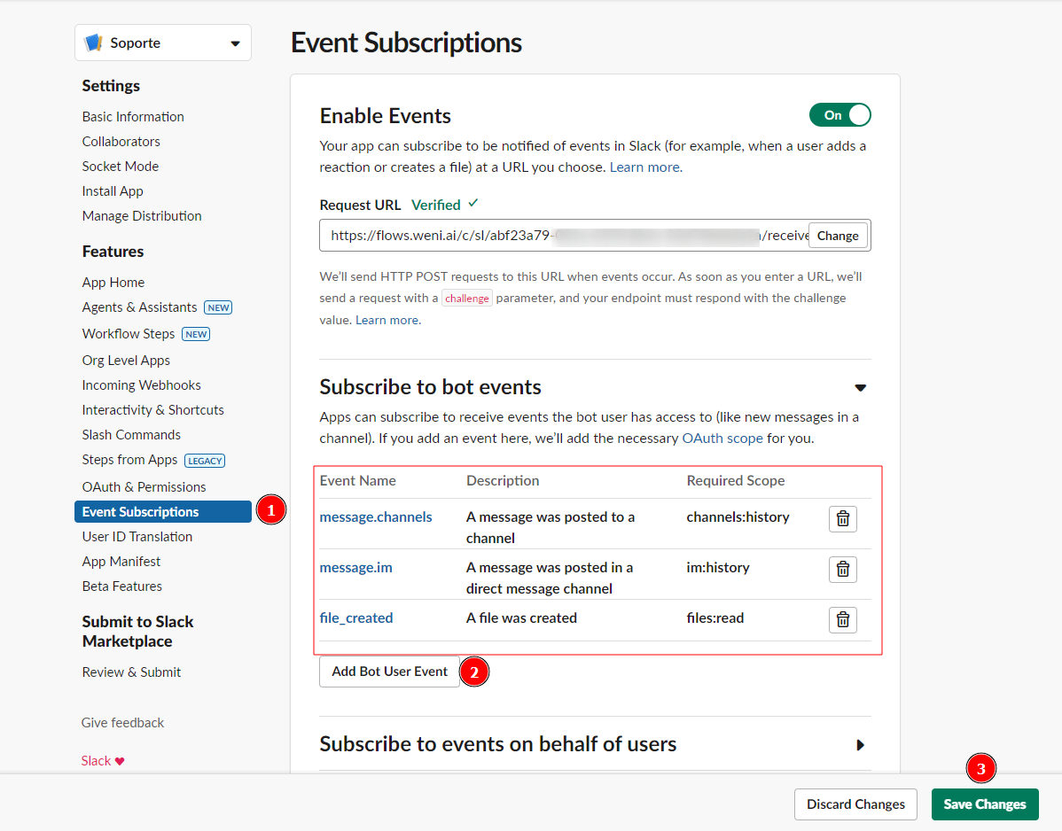This screenshot has height=831, width=1062.
Task: Open the message.channels event link
Action: coord(376,517)
